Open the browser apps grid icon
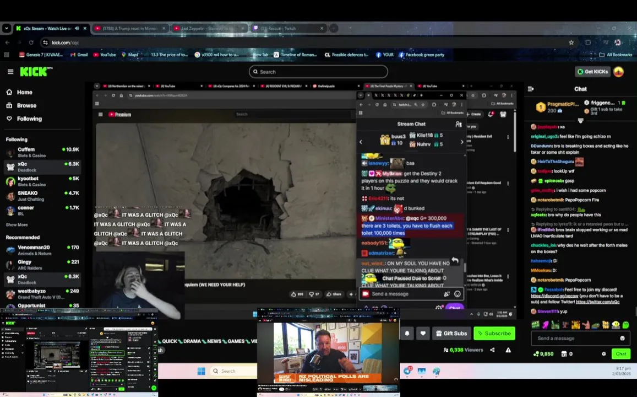The image size is (637, 397). pyautogui.click(x=7, y=55)
